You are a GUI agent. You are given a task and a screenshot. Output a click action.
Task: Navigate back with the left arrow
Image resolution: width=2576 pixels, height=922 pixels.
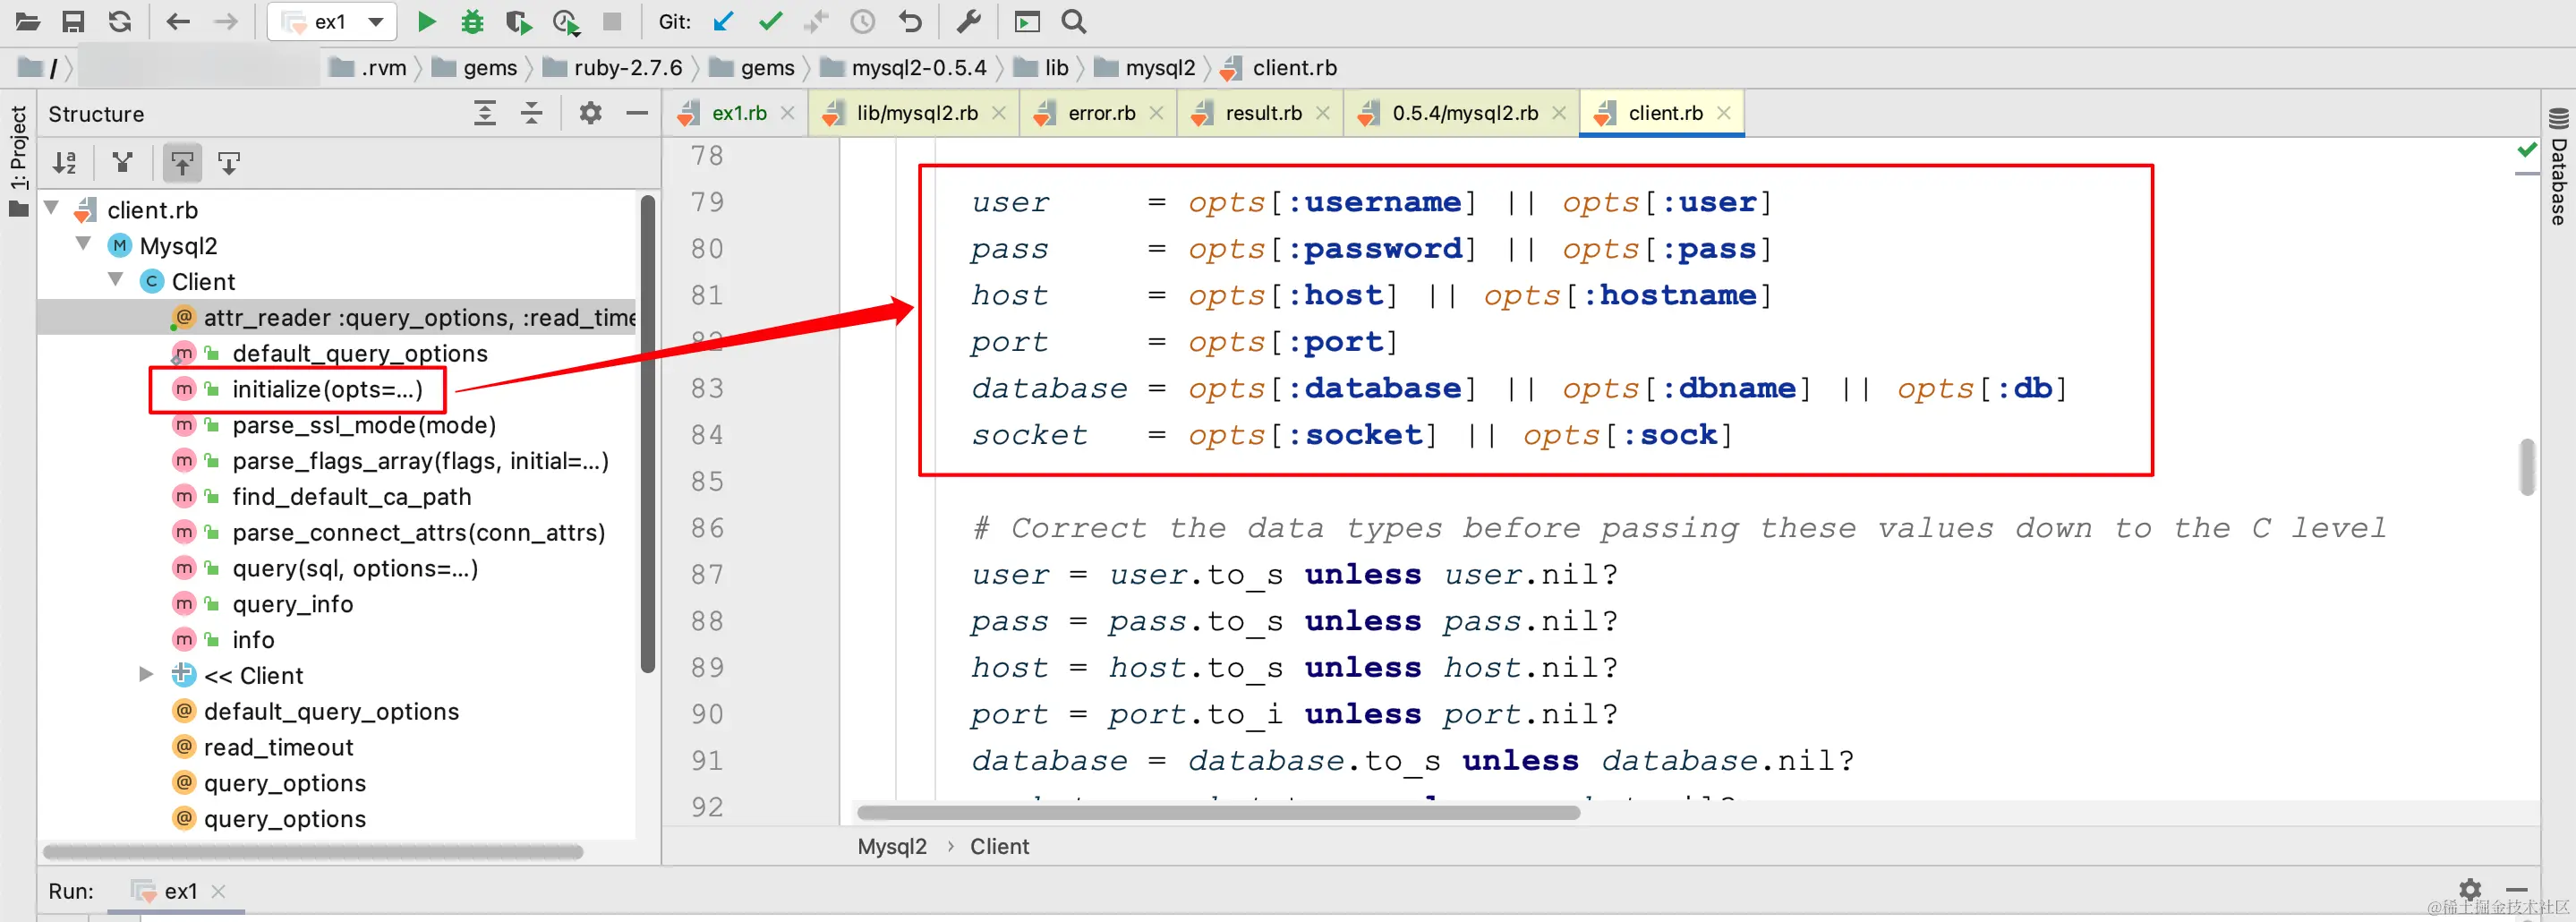(x=178, y=21)
